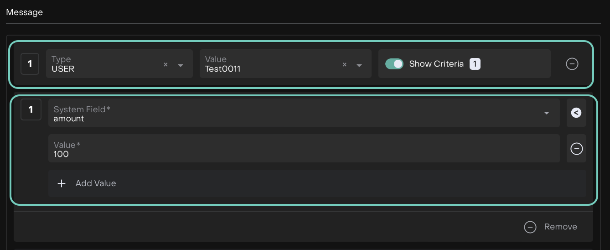Click the Message section heading
The width and height of the screenshot is (610, 250).
coord(25,12)
